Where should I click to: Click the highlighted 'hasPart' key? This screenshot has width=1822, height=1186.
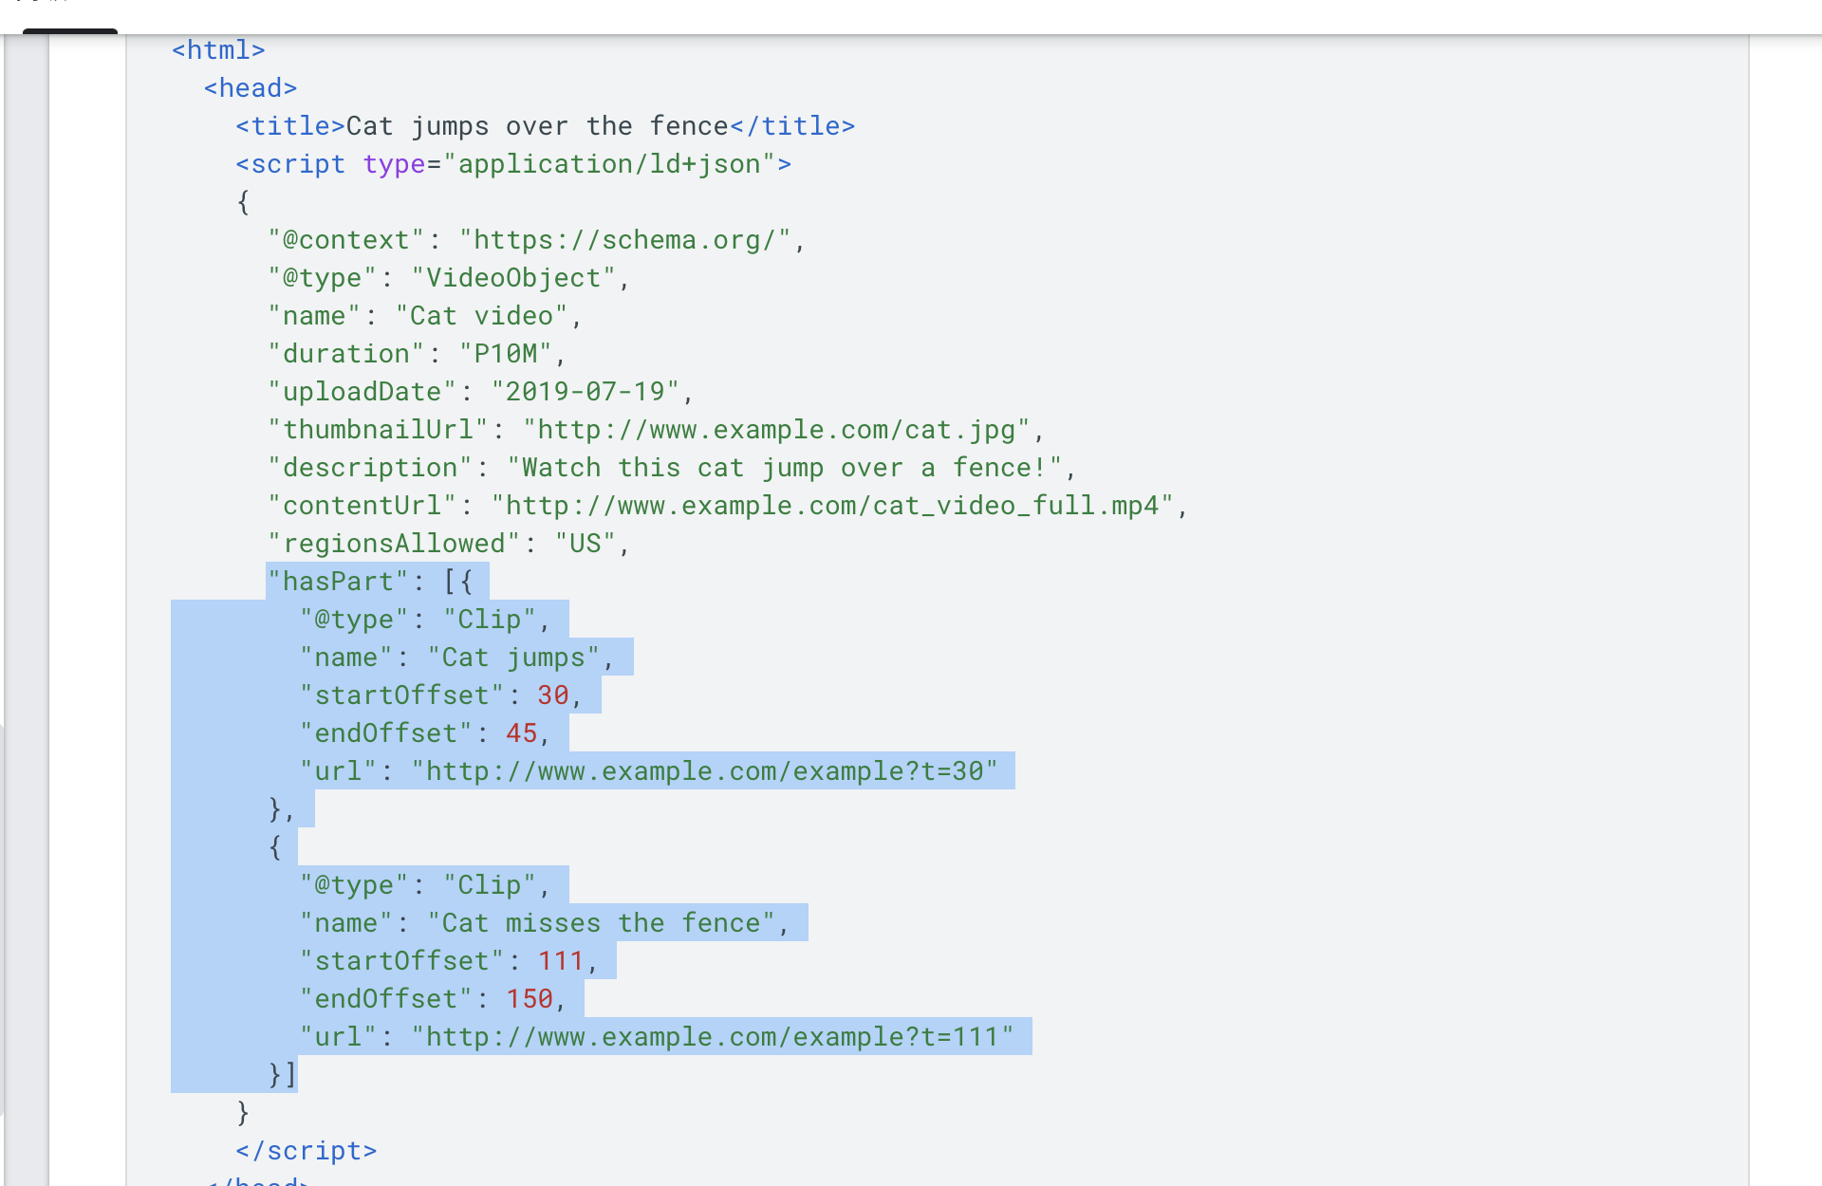pyautogui.click(x=338, y=582)
